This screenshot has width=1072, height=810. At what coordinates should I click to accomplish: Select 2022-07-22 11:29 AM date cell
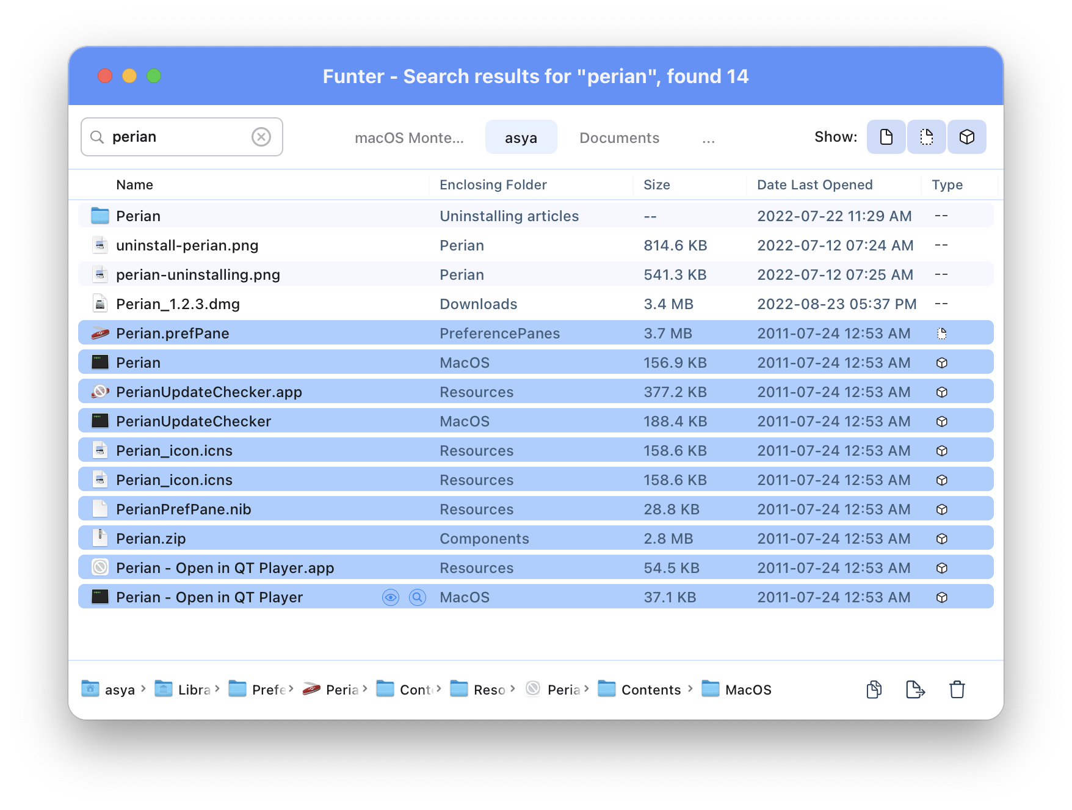click(835, 216)
